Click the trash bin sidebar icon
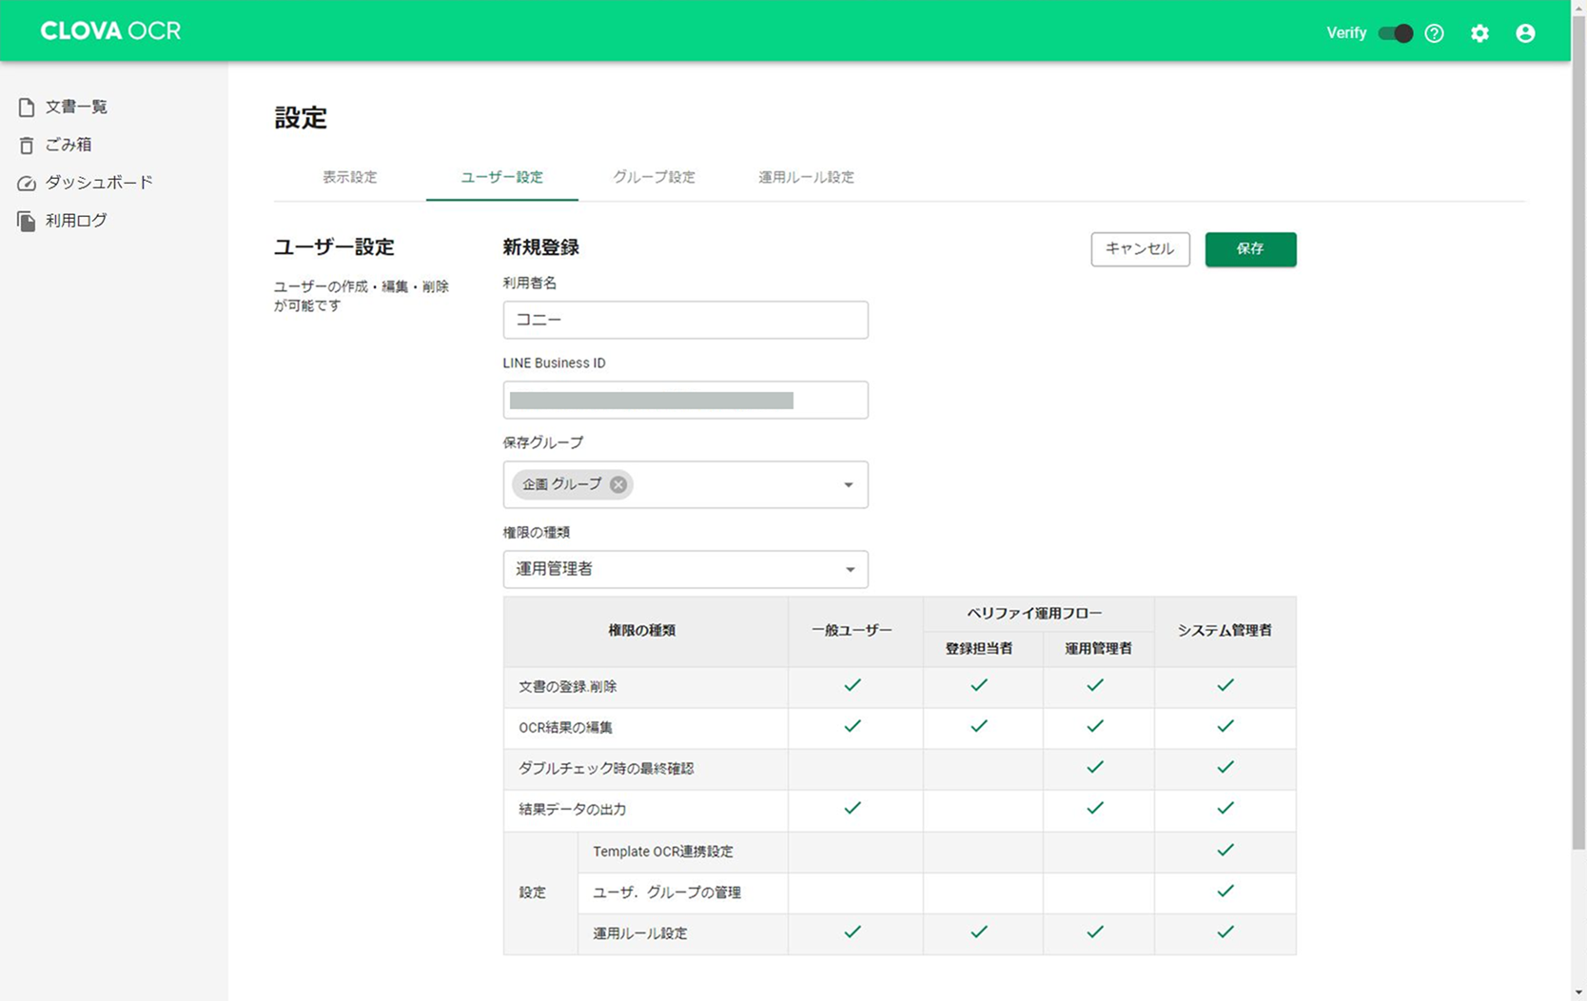The height and width of the screenshot is (1001, 1587). [27, 146]
